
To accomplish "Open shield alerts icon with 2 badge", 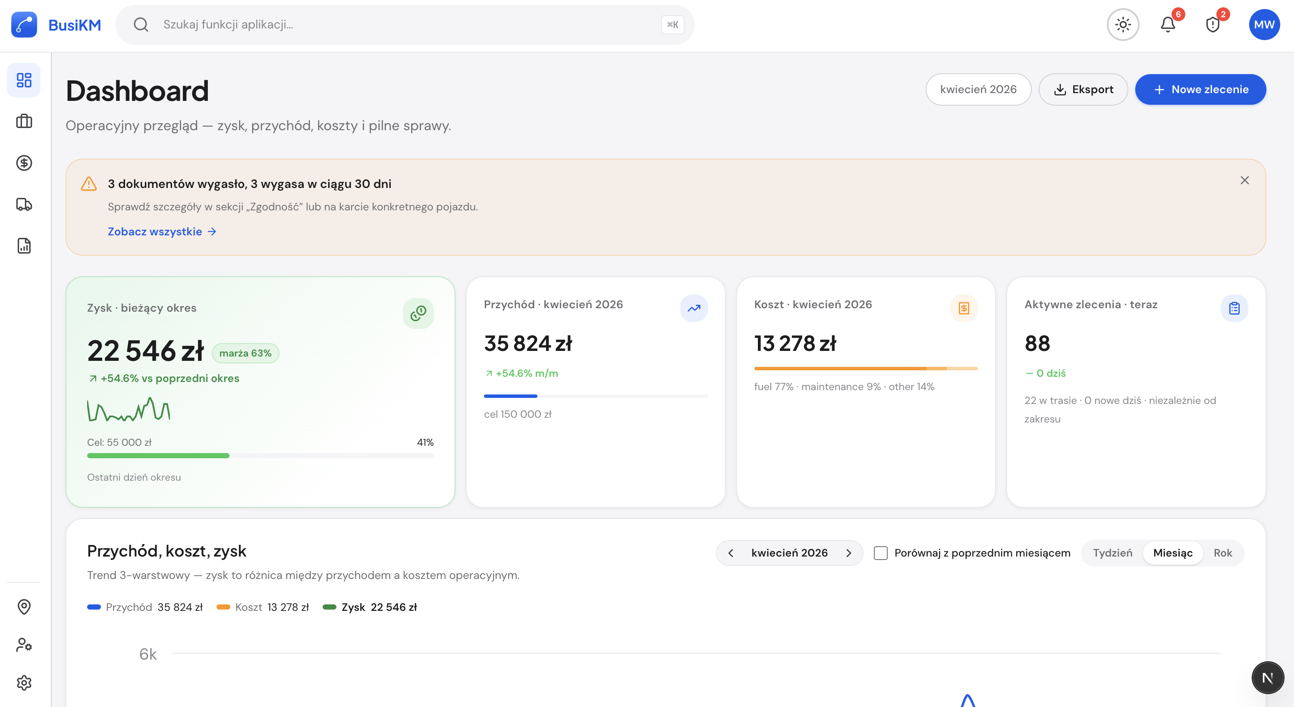I will 1212,25.
